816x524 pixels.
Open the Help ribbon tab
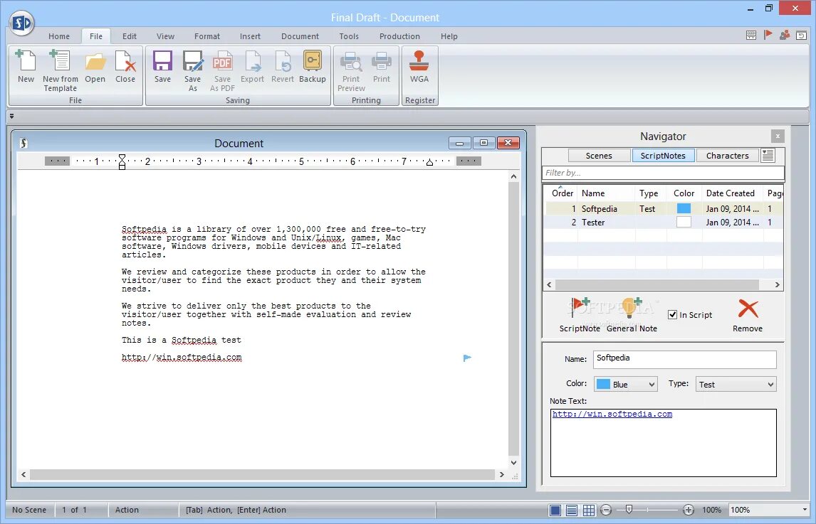pyautogui.click(x=449, y=36)
